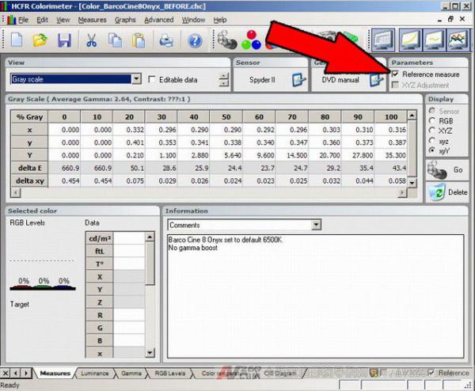Enable the Editable data checkbox
The image size is (475, 391).
click(x=152, y=79)
